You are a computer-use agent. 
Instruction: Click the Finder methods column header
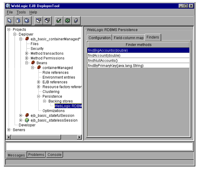point(139,45)
